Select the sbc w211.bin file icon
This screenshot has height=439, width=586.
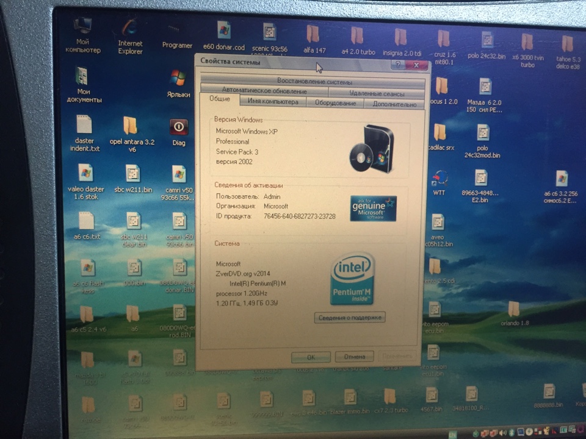(132, 174)
